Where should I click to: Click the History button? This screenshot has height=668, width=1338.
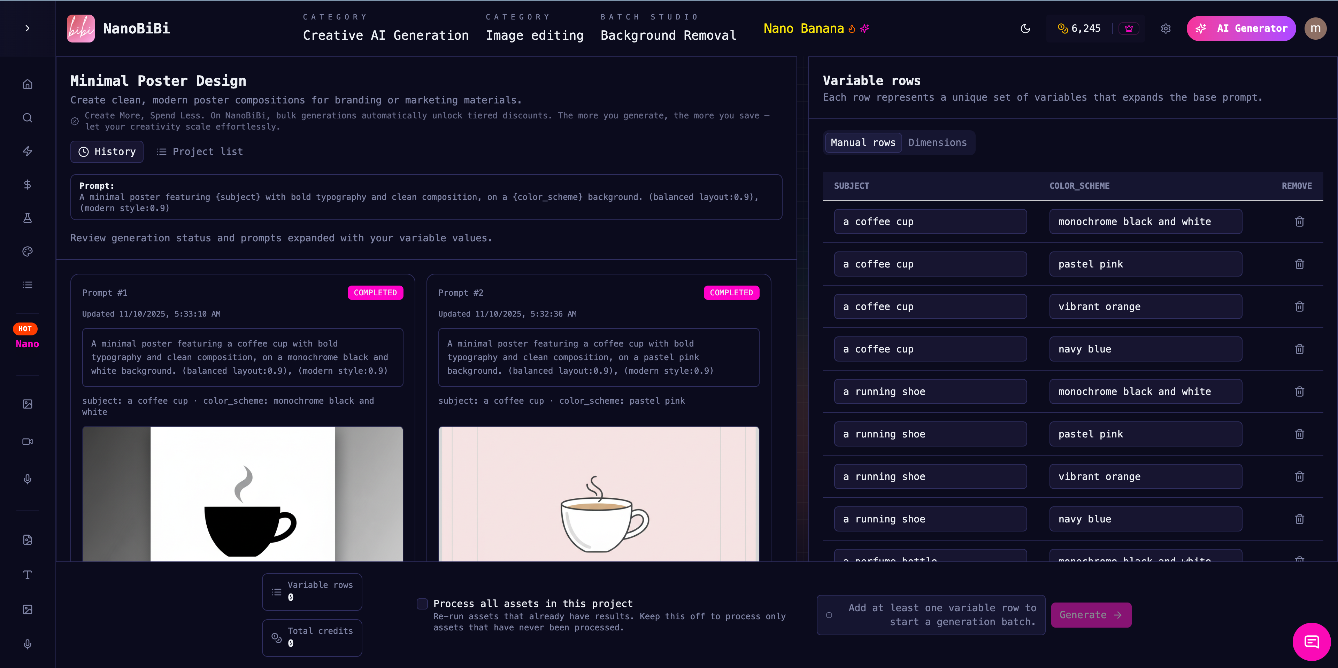coord(107,152)
